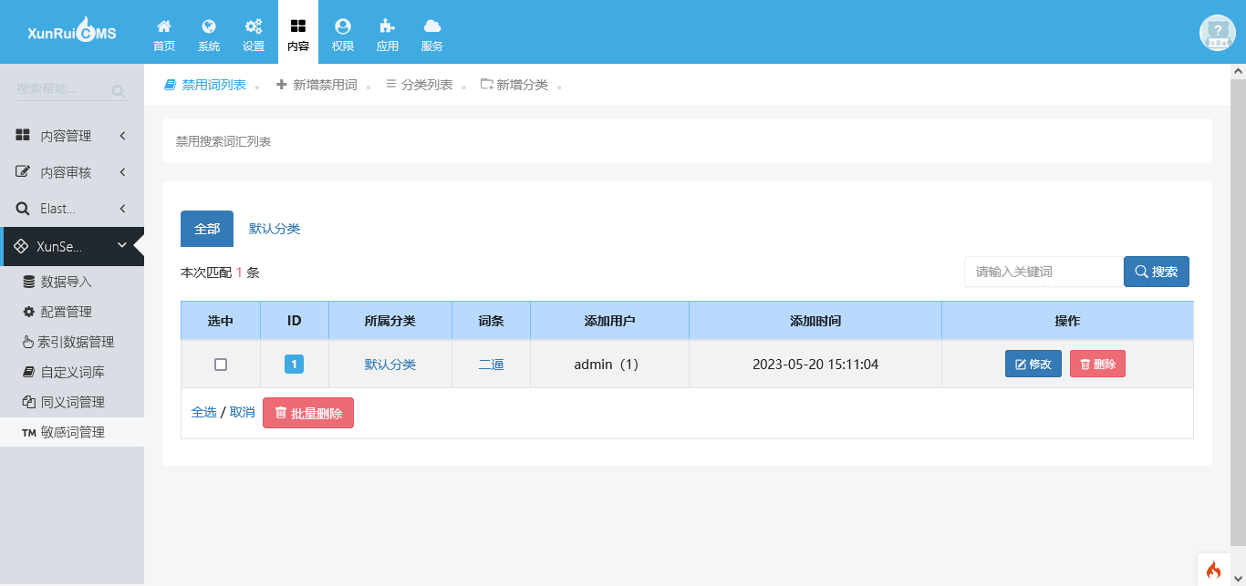Click the sidebar search magnifier icon
Viewport: 1246px width, 586px height.
pos(118,90)
